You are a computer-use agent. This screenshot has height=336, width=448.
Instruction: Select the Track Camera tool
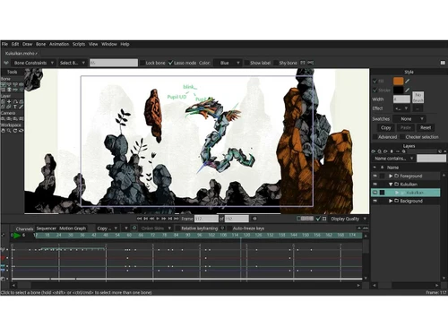pyautogui.click(x=4, y=118)
